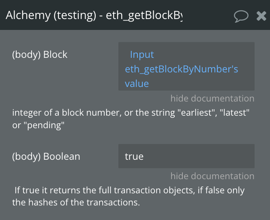Edit the (body) Block dynamic expression field
Screen dimensions: 270x220
tap(186, 66)
